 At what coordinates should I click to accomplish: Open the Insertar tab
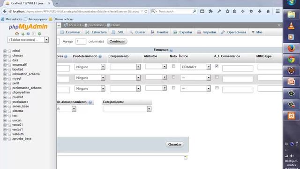(159, 32)
